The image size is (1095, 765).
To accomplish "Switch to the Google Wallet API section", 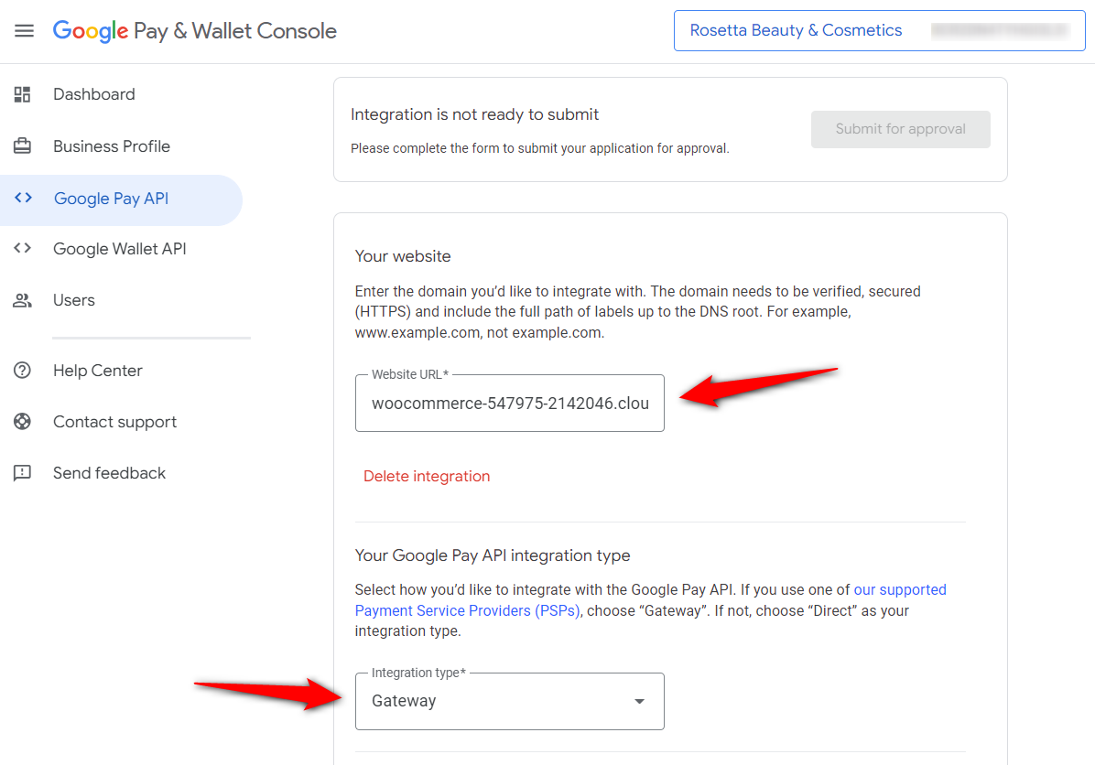I will tap(121, 248).
